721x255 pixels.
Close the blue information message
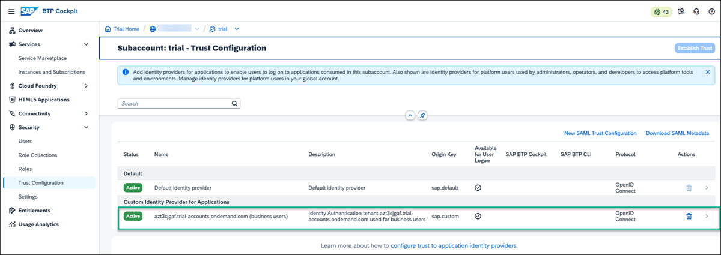707,71
